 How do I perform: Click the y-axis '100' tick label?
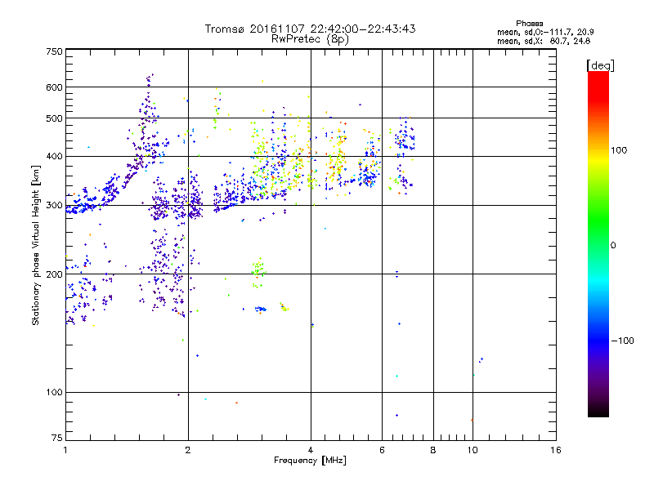54,392
